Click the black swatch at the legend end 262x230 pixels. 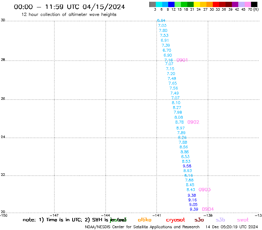(254, 4)
